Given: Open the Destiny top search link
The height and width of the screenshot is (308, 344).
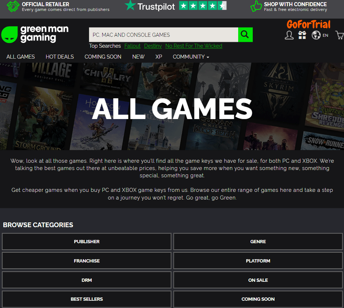Looking at the screenshot, I should (153, 46).
